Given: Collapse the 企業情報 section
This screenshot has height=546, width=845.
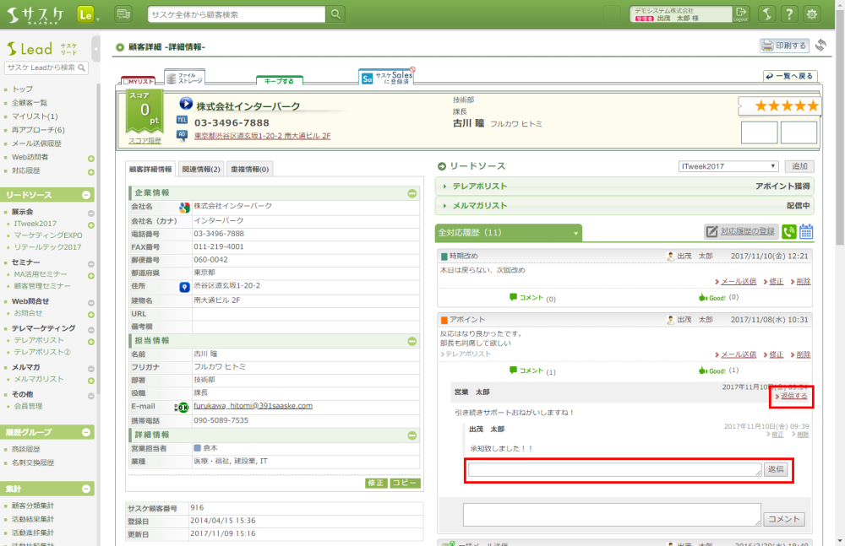Looking at the screenshot, I should pos(412,193).
